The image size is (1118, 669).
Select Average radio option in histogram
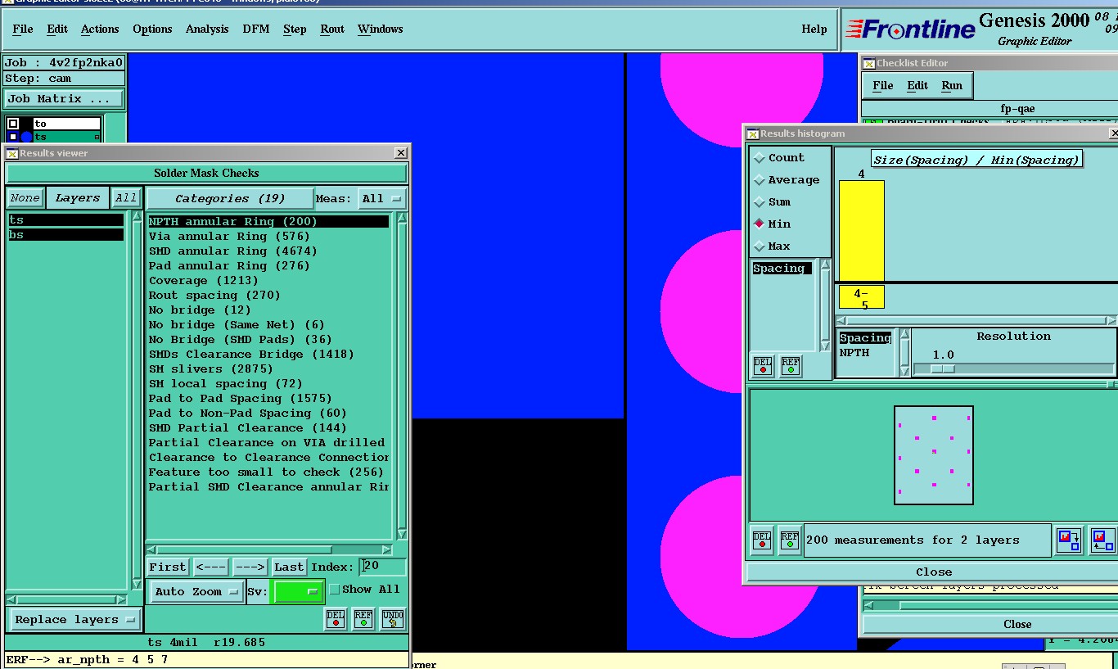pos(787,180)
